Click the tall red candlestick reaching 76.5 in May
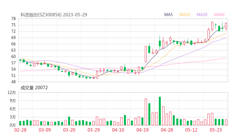 pos(212,26)
